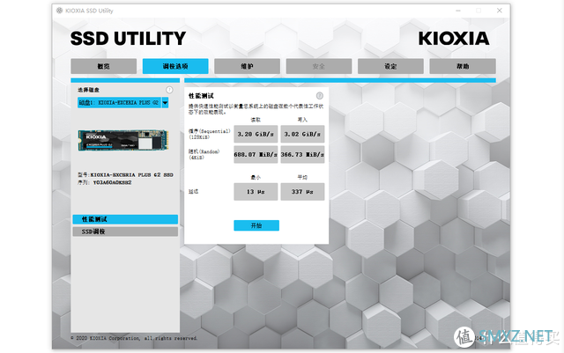Click the average latency value 337 µs
The image size is (564, 353).
coord(302,192)
